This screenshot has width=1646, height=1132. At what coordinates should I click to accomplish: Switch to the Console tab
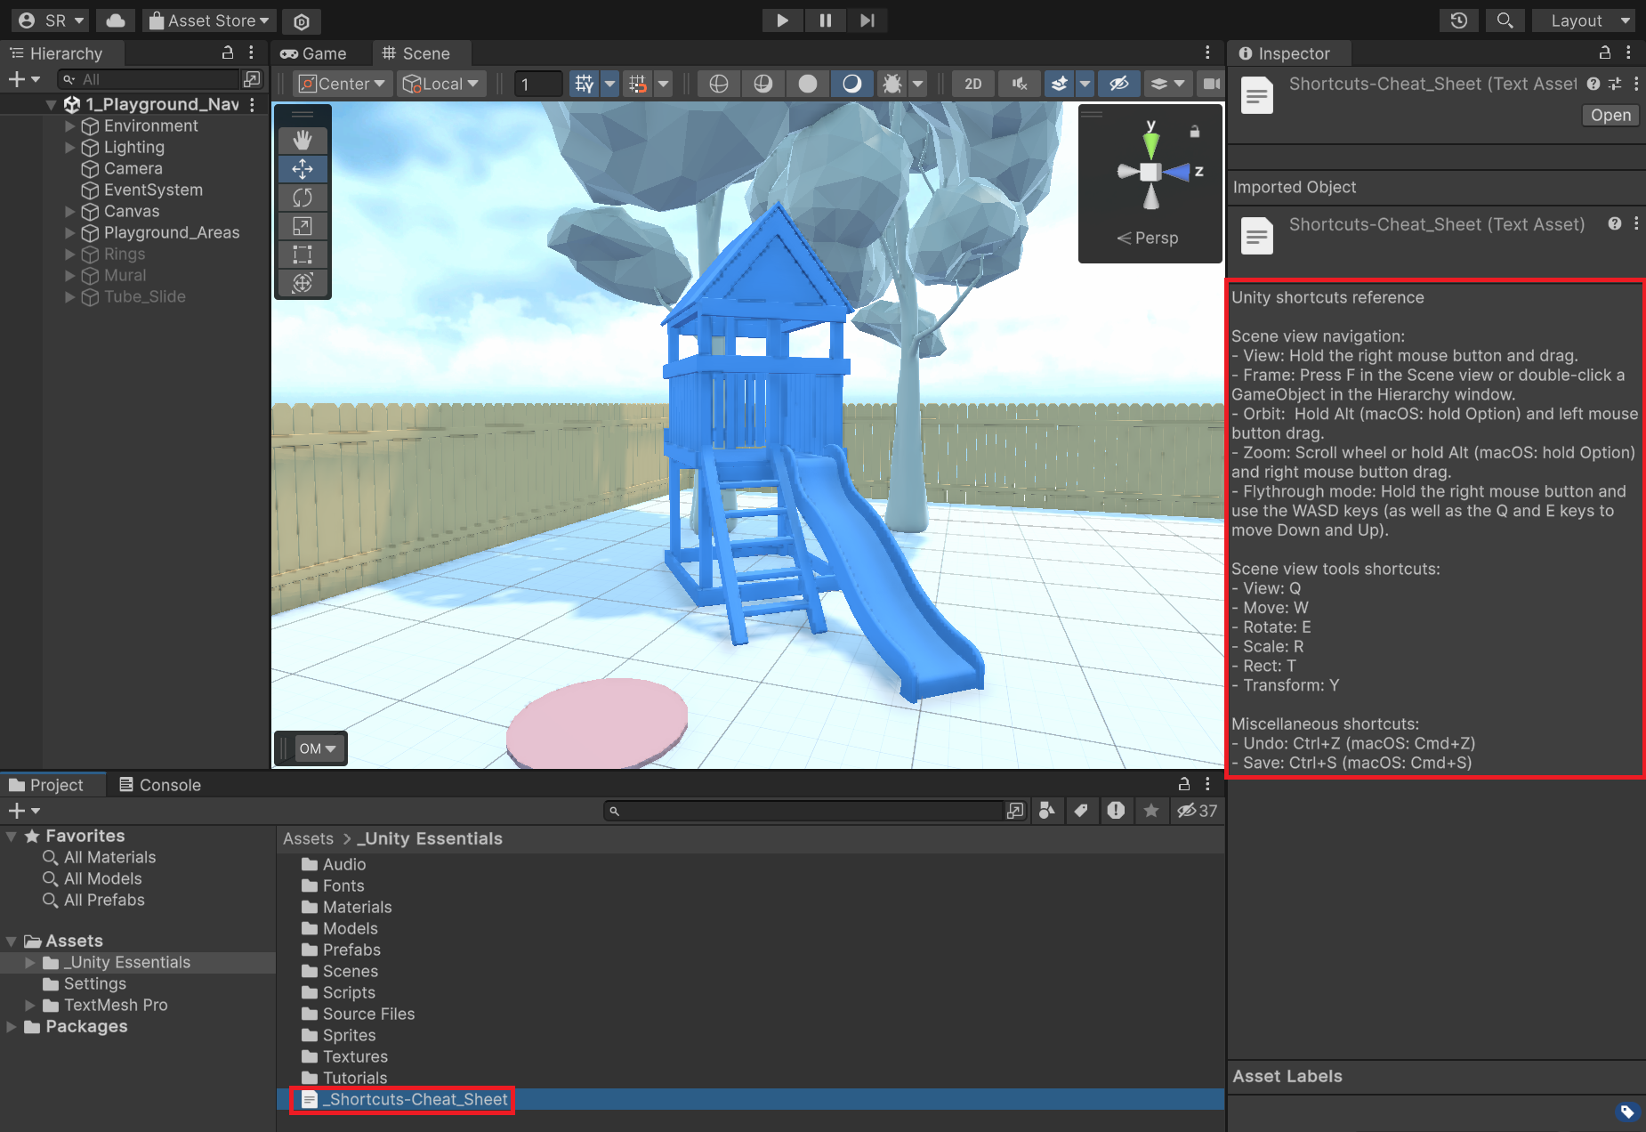[x=160, y=785]
